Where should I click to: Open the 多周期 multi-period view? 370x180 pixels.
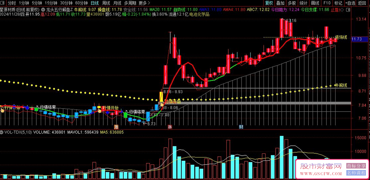click(x=130, y=3)
